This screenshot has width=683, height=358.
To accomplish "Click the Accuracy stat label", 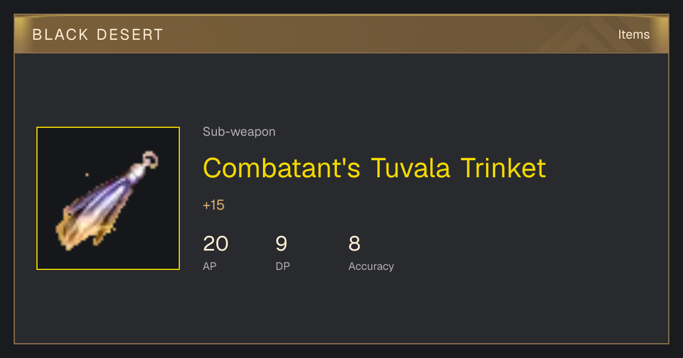I will pyautogui.click(x=371, y=266).
